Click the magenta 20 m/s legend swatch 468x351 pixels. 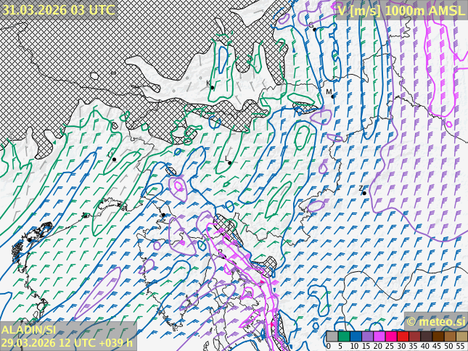379,336
